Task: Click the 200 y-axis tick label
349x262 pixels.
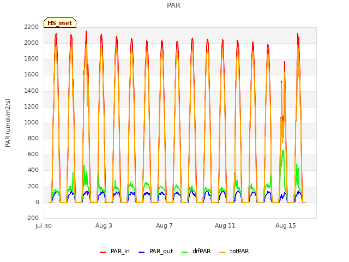Action: (33, 186)
